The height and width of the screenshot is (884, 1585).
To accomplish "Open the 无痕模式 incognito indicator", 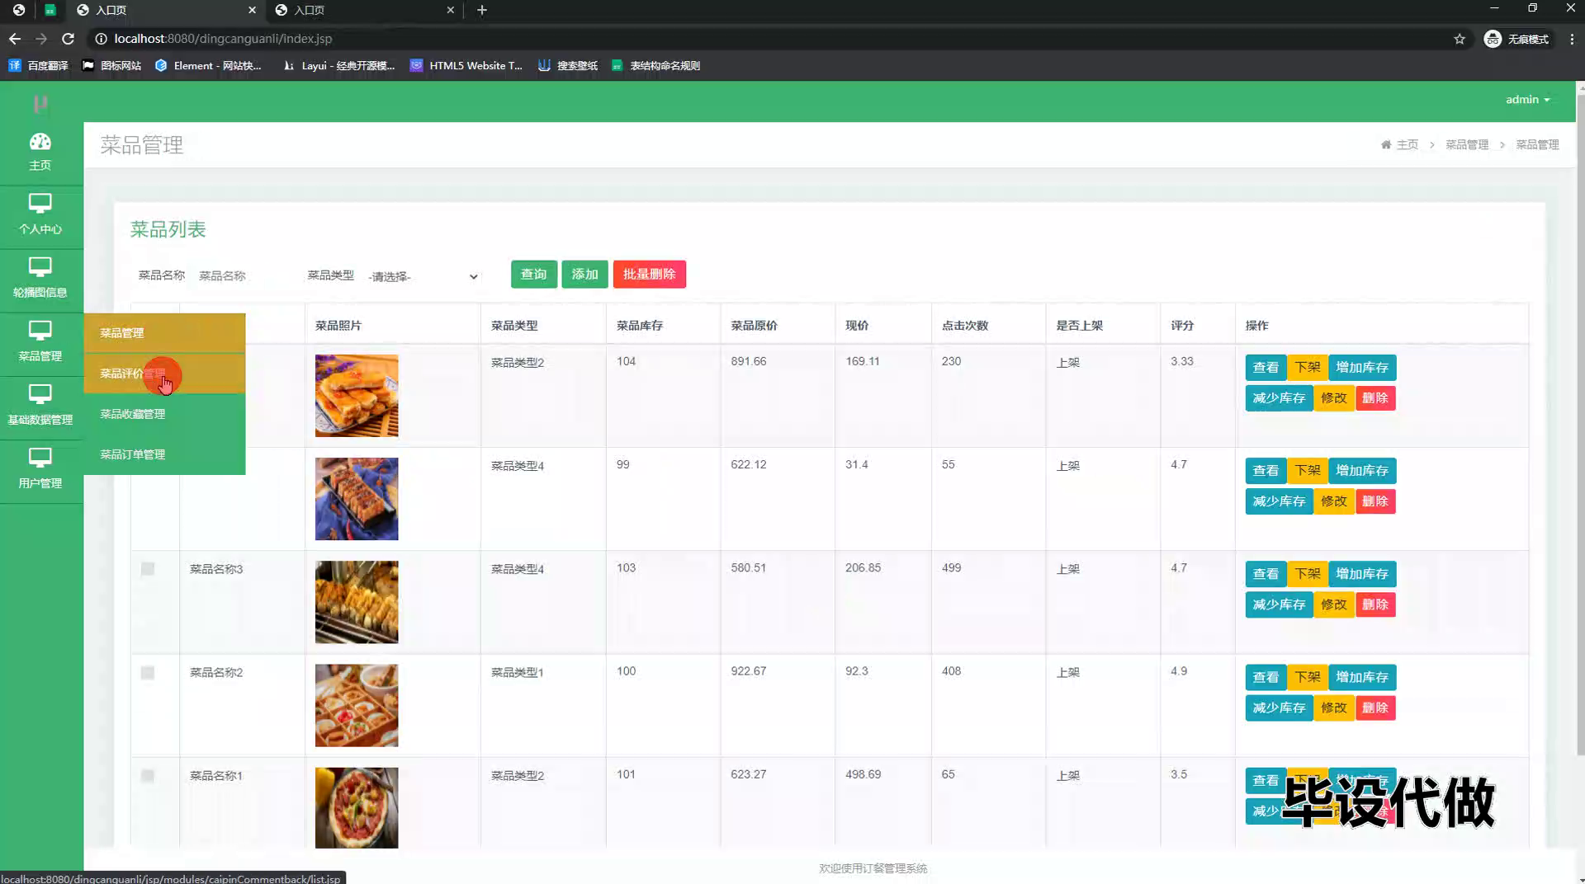I will (1517, 39).
